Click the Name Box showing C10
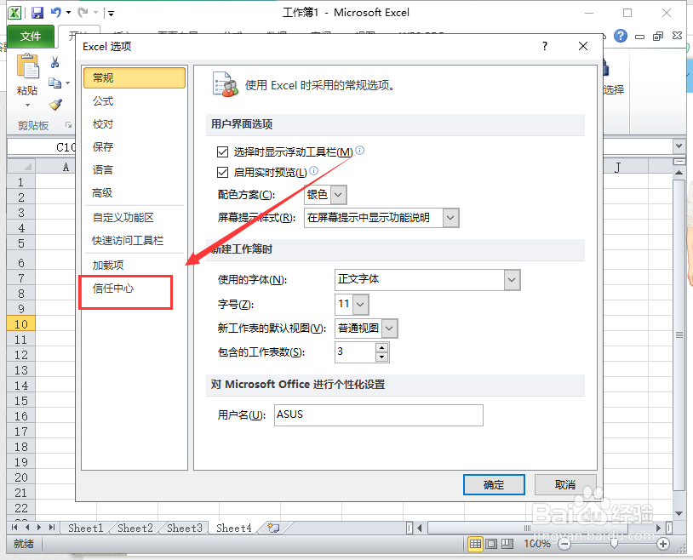Viewport: 693px width, 560px height. click(42, 147)
